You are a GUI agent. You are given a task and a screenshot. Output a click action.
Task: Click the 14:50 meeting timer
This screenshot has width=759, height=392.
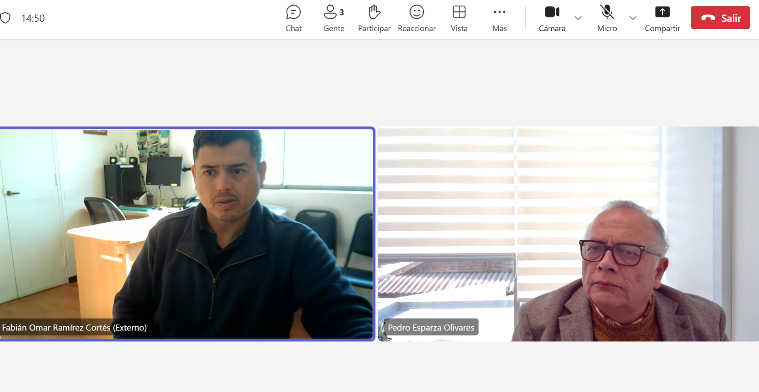[33, 18]
